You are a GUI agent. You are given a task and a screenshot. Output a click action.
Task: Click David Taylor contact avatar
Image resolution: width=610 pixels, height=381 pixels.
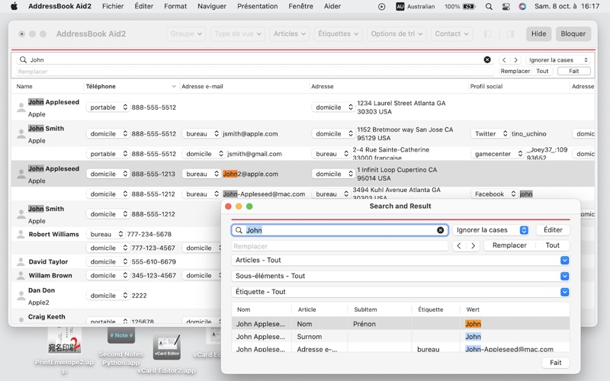click(x=21, y=261)
